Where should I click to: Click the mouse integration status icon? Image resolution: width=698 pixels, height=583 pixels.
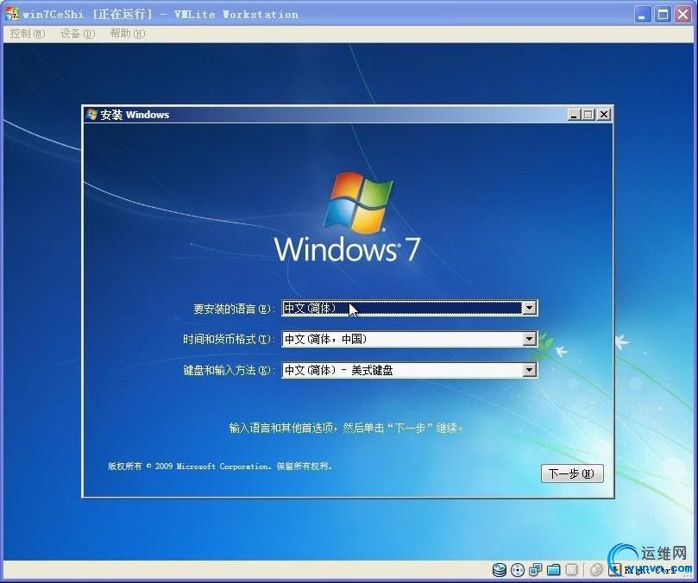coord(596,570)
